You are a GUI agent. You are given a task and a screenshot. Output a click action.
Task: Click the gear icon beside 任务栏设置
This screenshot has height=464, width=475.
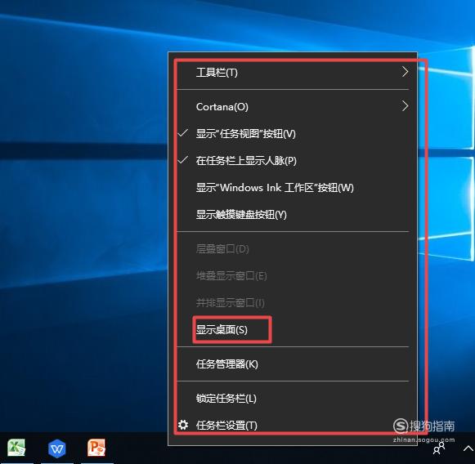click(x=183, y=425)
